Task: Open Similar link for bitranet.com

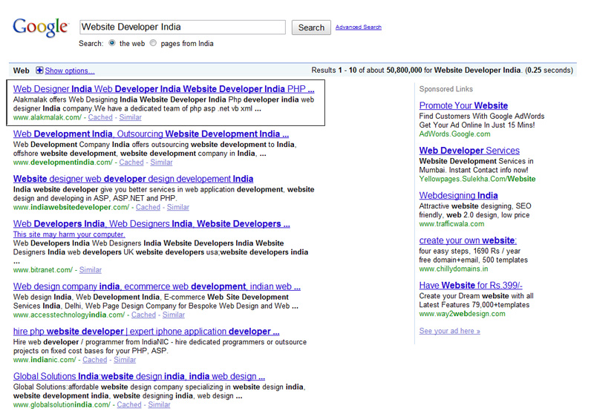Action: (90, 270)
